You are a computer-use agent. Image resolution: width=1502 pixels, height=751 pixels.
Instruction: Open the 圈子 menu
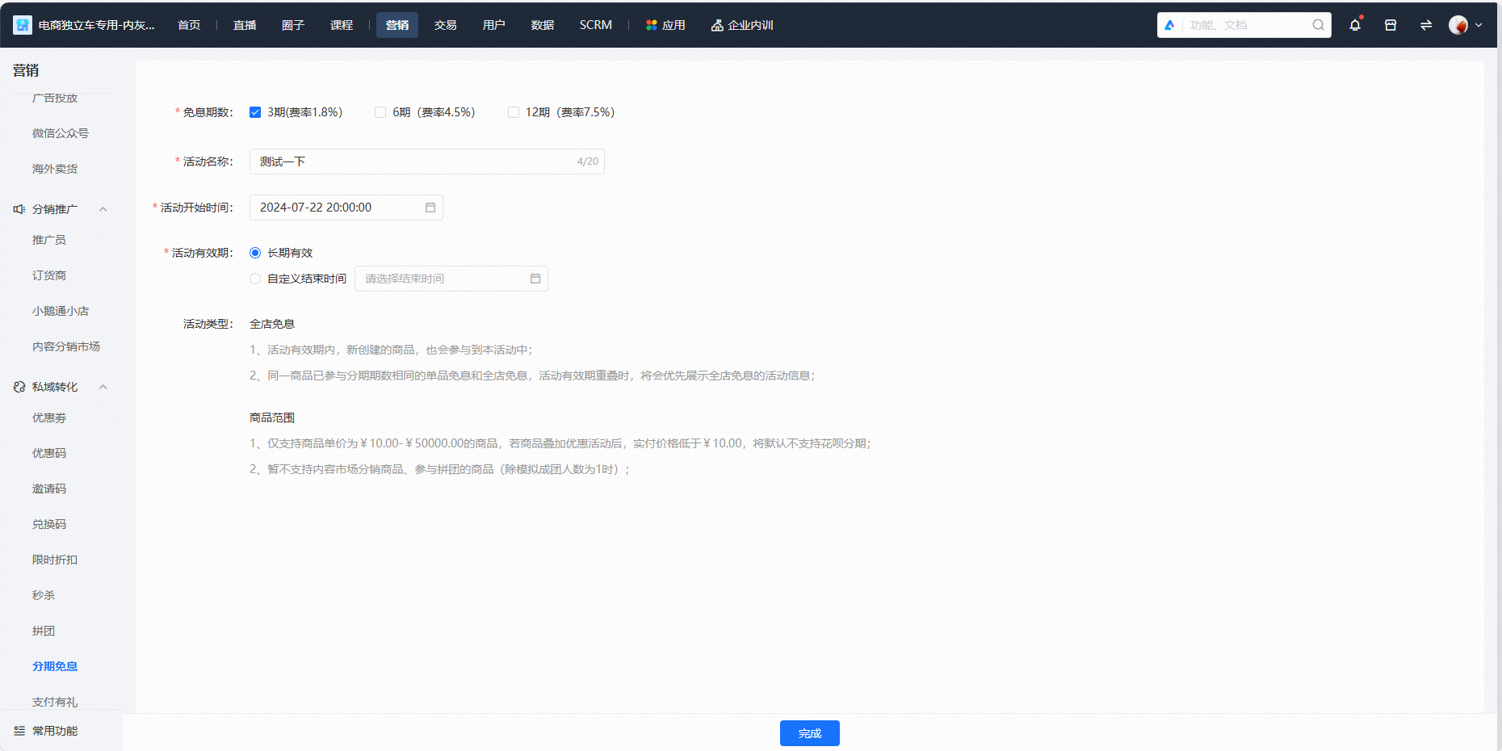pyautogui.click(x=293, y=25)
